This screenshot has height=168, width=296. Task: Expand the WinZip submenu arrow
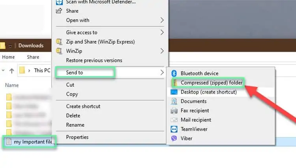click(162, 51)
